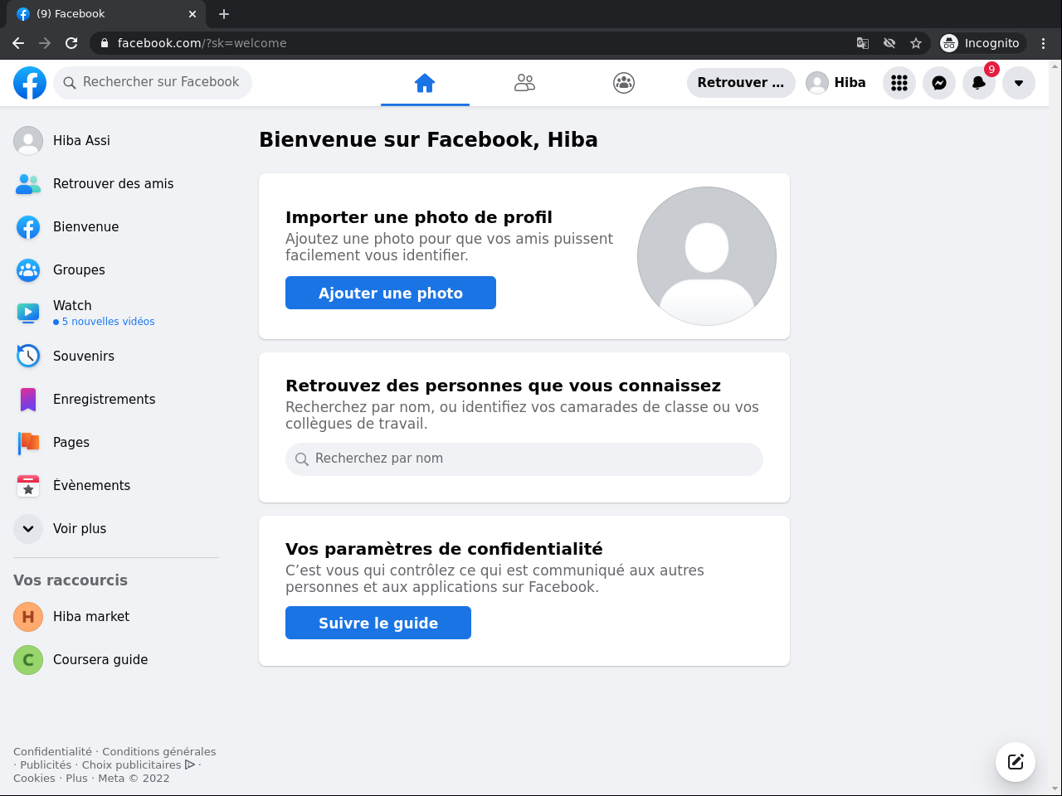
Task: Follow the Publicités footer link
Action: click(46, 765)
